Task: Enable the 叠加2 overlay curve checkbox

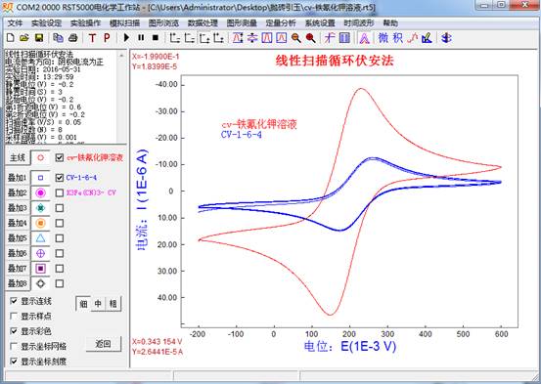Action: point(60,192)
